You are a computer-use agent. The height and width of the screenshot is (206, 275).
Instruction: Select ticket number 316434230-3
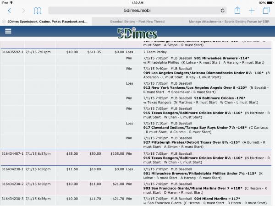[x=12, y=199]
